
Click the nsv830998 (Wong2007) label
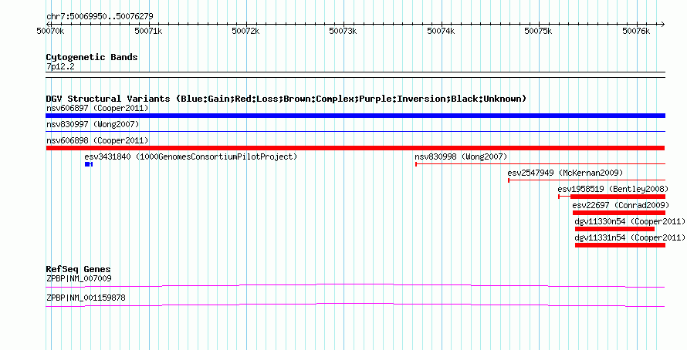pyautogui.click(x=461, y=156)
